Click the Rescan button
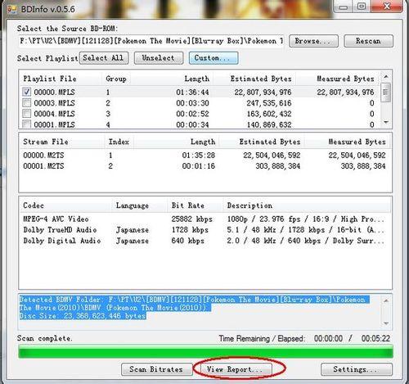Viewport: 409px width, 384px height. pos(368,41)
